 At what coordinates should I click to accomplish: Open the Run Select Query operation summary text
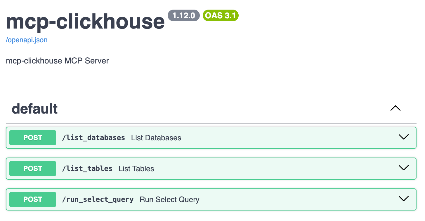pos(169,199)
